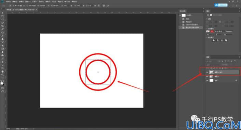Select the highlighted history state
This screenshot has height=130, width=241.
click(x=191, y=28)
